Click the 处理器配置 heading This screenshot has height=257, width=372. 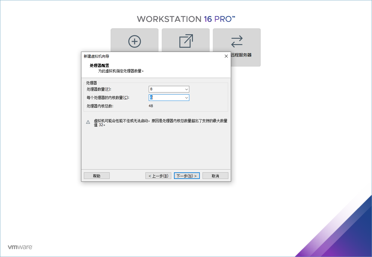click(99, 65)
